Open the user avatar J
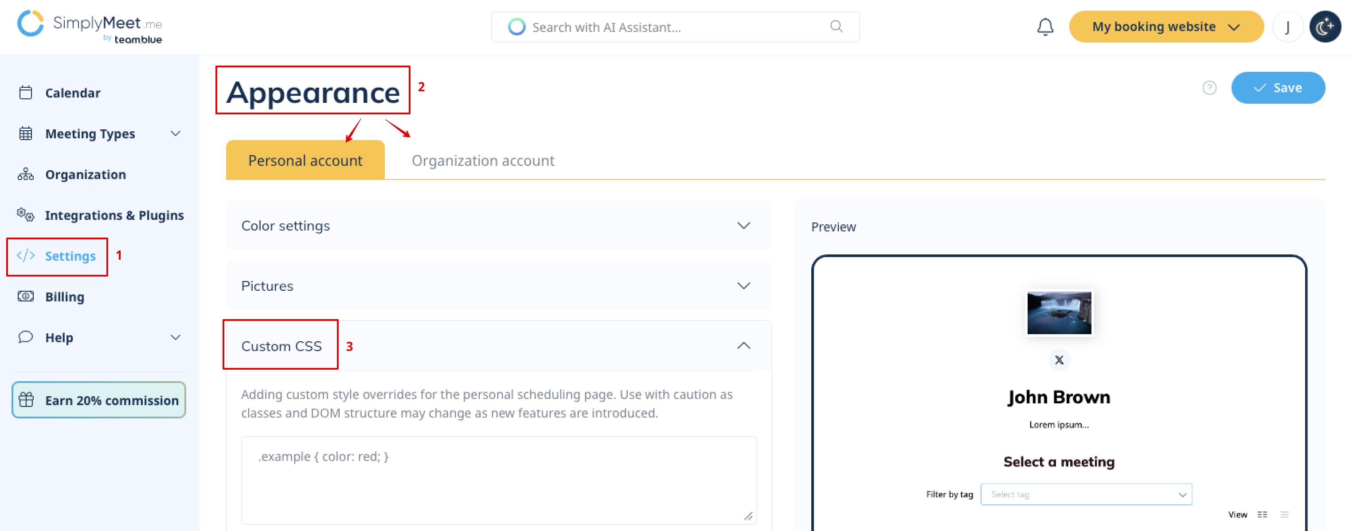Screen dimensions: 1353x531 pos(1288,27)
